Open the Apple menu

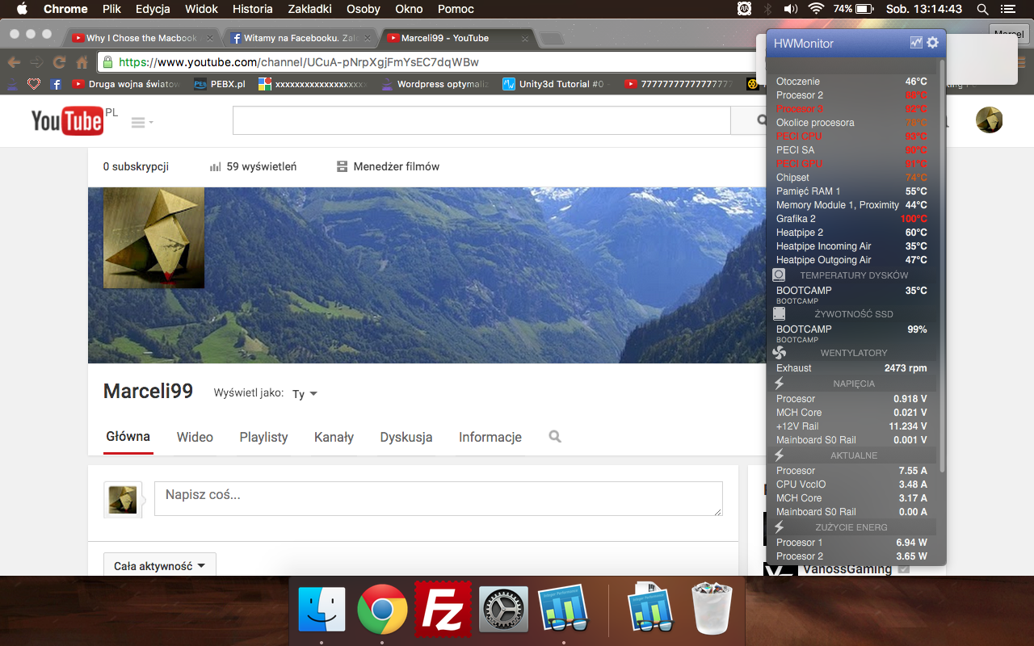[x=22, y=9]
